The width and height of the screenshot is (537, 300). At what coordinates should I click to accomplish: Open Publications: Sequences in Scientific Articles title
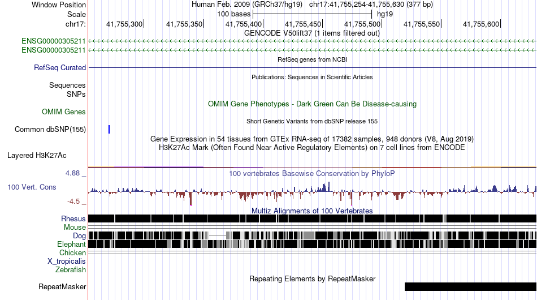tap(312, 77)
